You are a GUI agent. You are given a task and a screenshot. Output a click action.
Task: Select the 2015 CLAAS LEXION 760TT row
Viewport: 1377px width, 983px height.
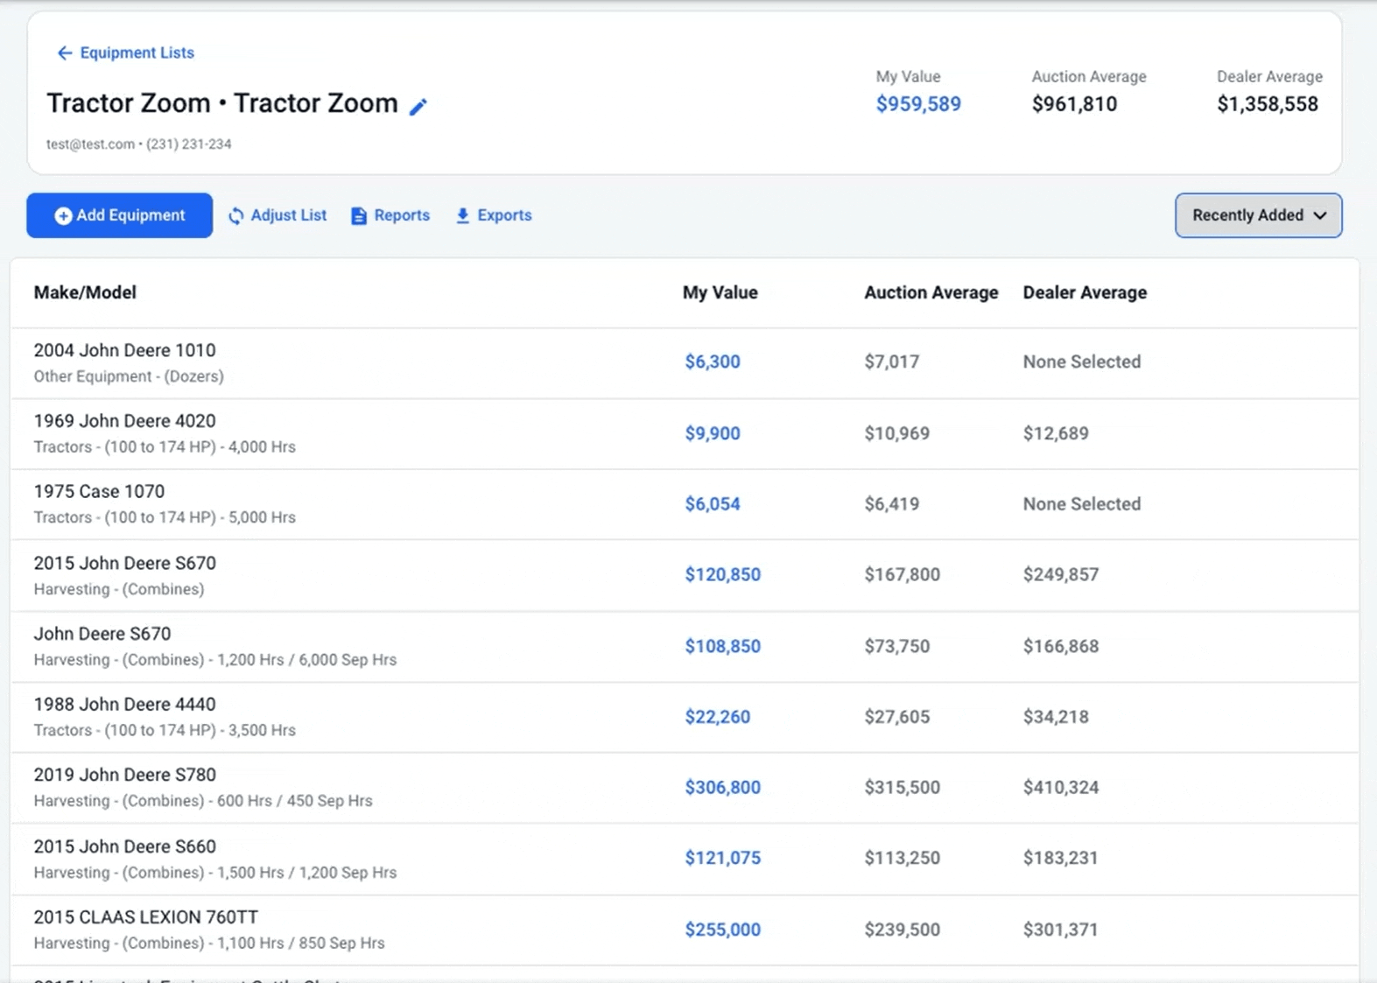coord(685,930)
